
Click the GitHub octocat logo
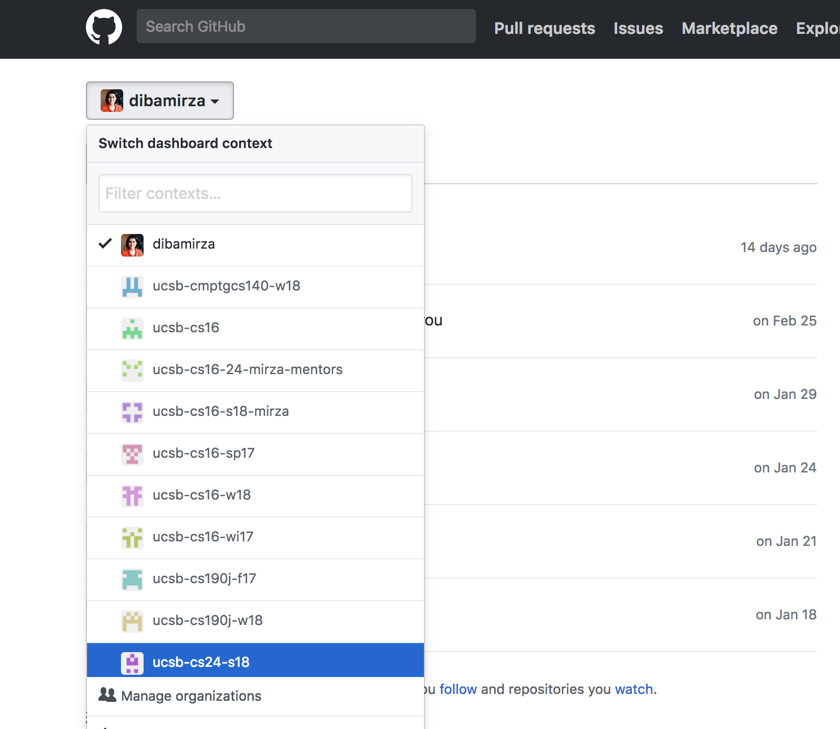coord(105,26)
